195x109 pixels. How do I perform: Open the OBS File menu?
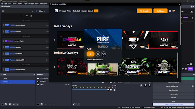(2, 4)
